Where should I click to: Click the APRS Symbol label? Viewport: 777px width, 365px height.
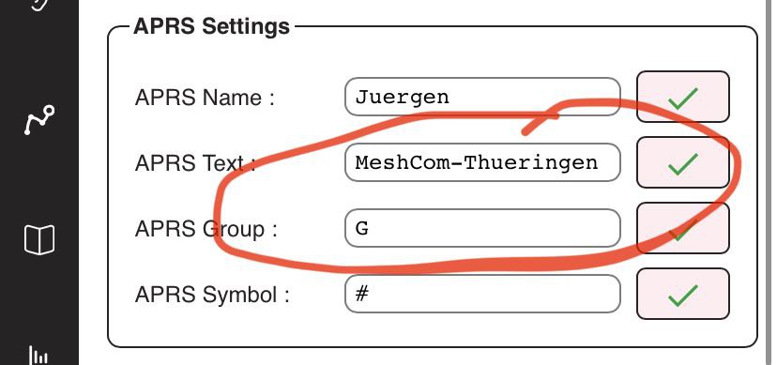pyautogui.click(x=212, y=296)
